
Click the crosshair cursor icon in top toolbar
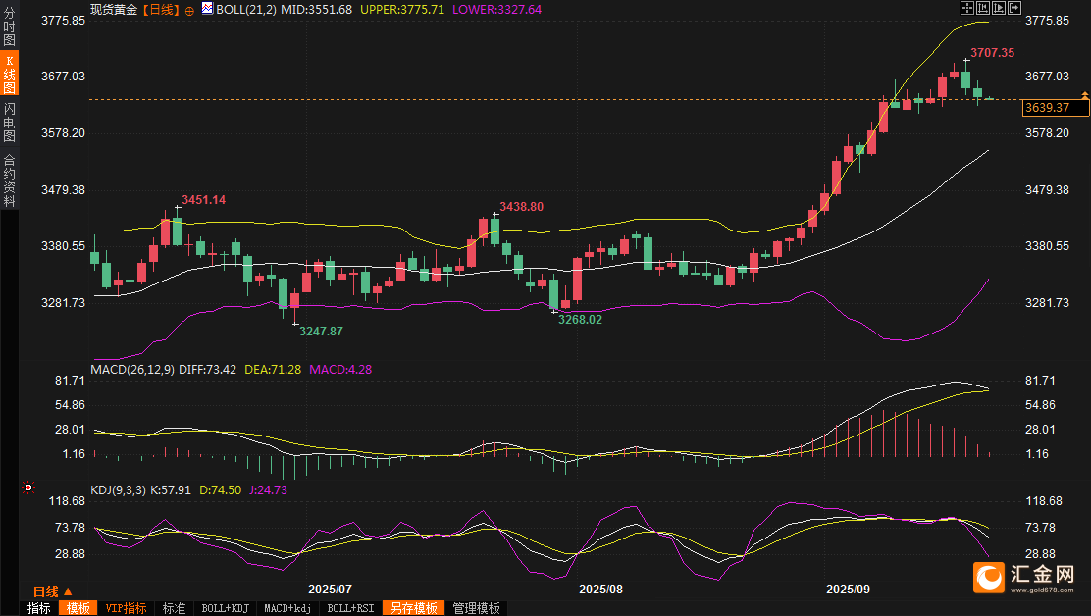coord(966,8)
